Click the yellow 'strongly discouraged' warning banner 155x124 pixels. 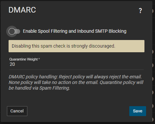pos(77,46)
